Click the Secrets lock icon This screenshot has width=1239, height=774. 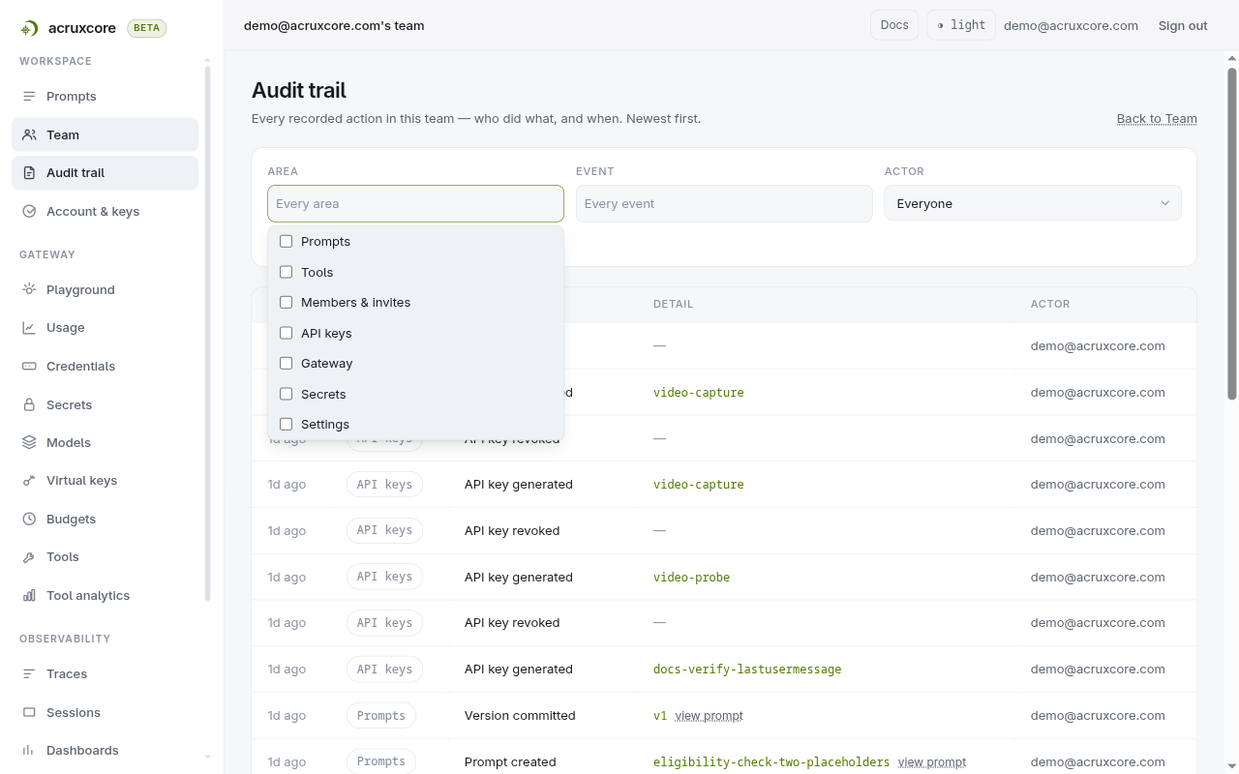tap(29, 405)
